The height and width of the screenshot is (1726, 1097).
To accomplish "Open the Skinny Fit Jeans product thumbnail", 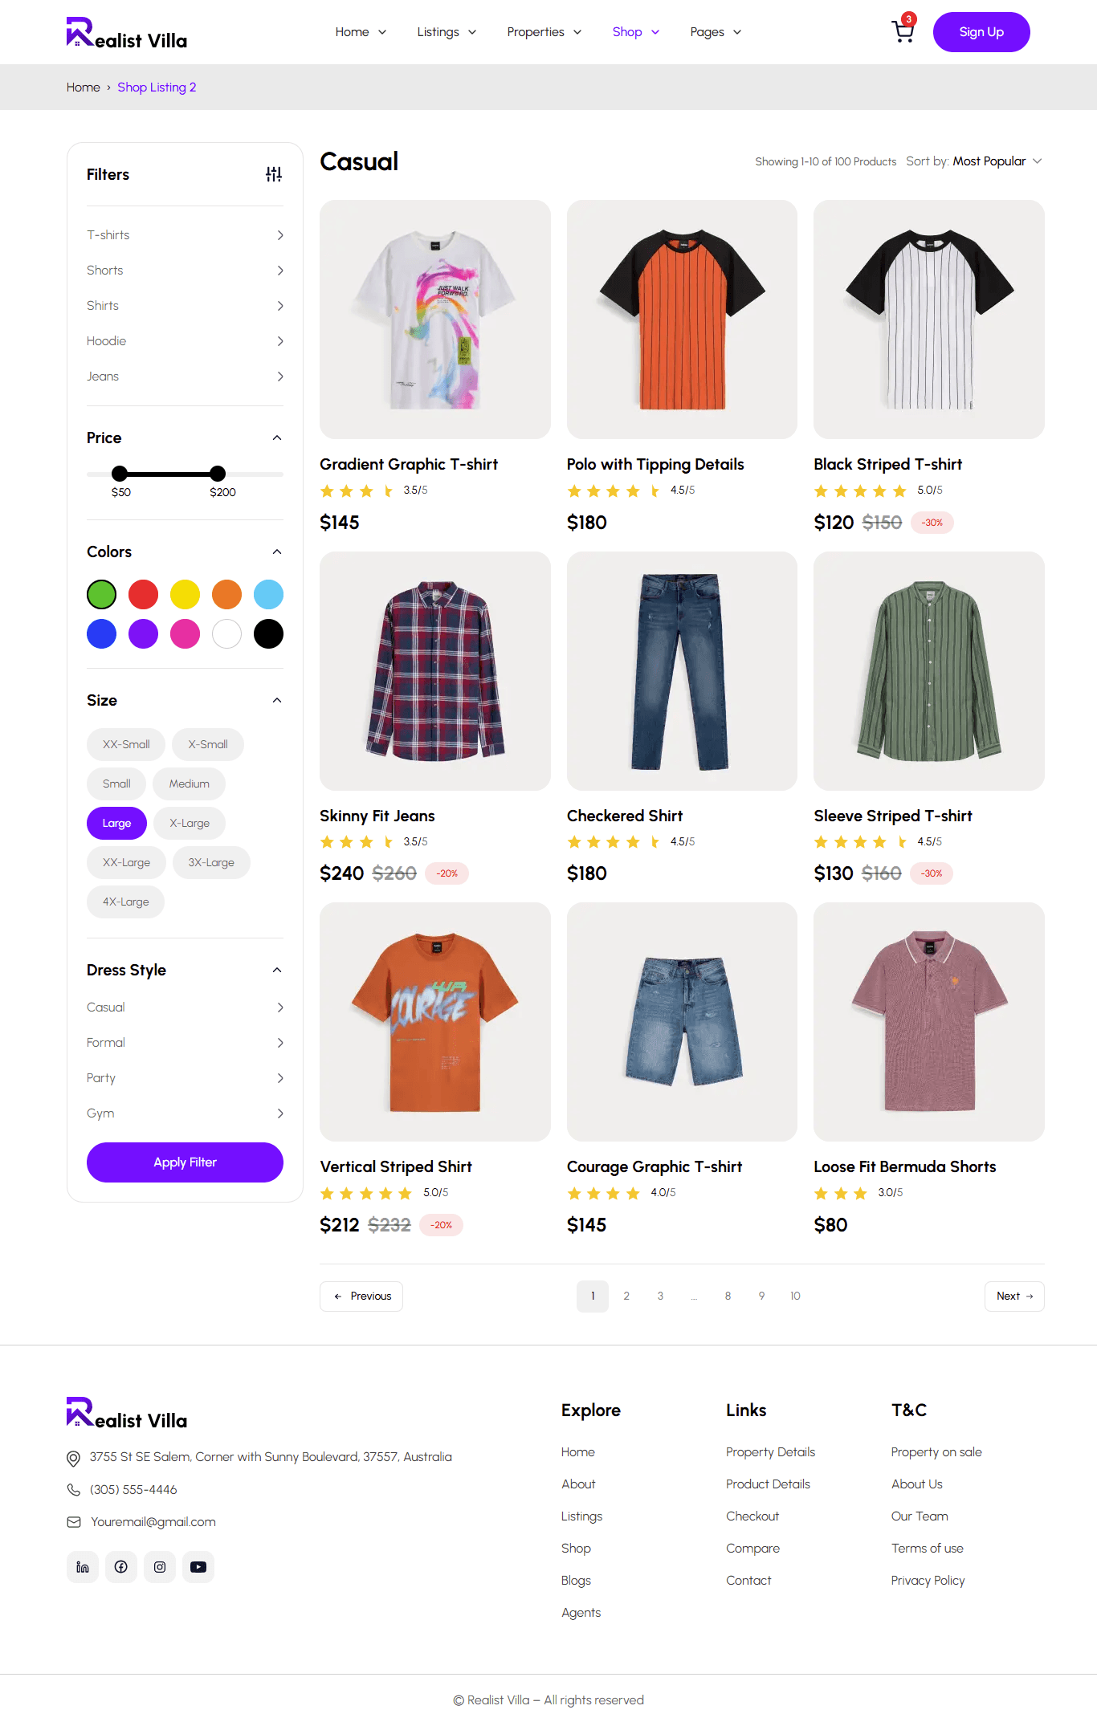I will [x=434, y=670].
